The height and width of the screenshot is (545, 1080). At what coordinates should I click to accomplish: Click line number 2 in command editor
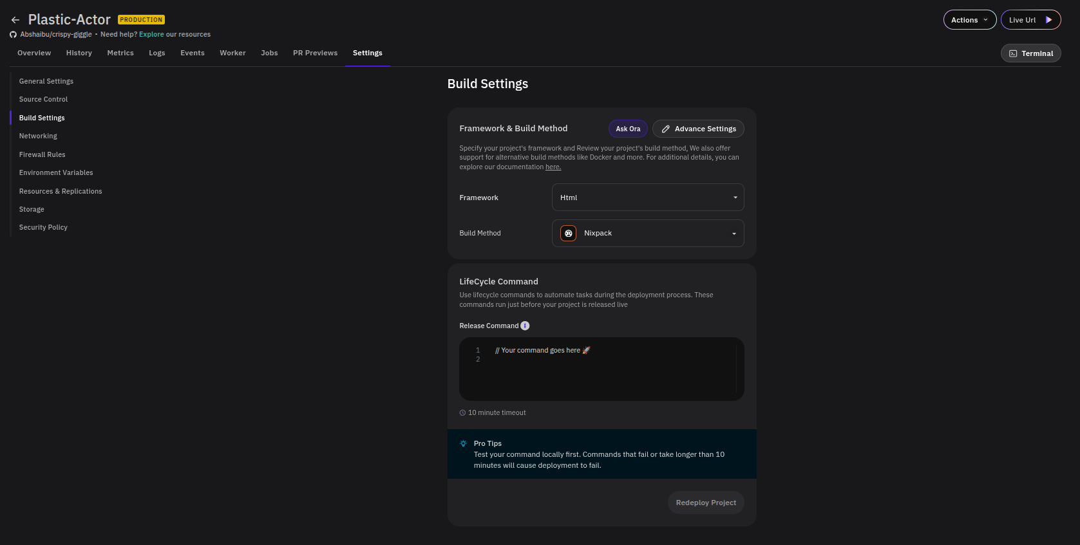click(478, 360)
